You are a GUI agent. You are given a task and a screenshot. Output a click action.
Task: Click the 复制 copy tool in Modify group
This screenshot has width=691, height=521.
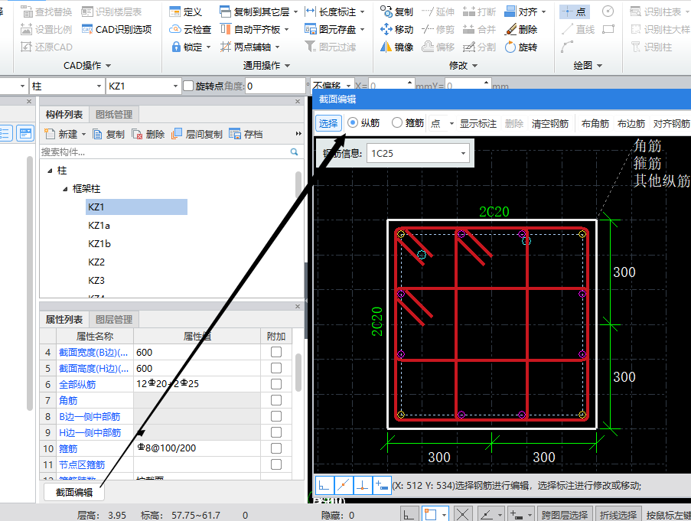pos(396,12)
